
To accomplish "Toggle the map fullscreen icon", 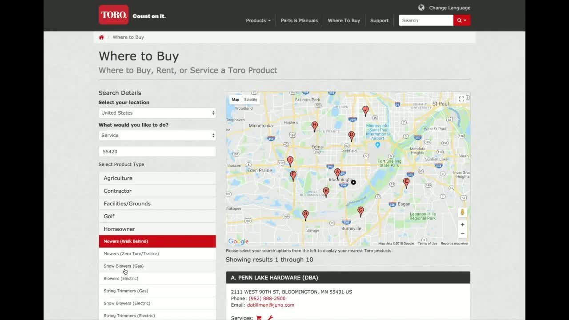I will 461,99.
